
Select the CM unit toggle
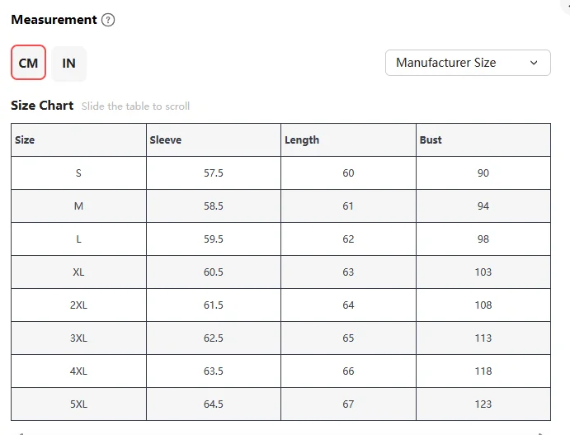click(x=28, y=63)
